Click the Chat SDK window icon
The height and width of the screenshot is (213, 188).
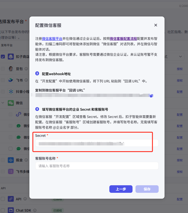pos(11,210)
